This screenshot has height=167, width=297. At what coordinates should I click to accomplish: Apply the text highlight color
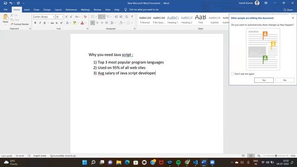(x=75, y=23)
